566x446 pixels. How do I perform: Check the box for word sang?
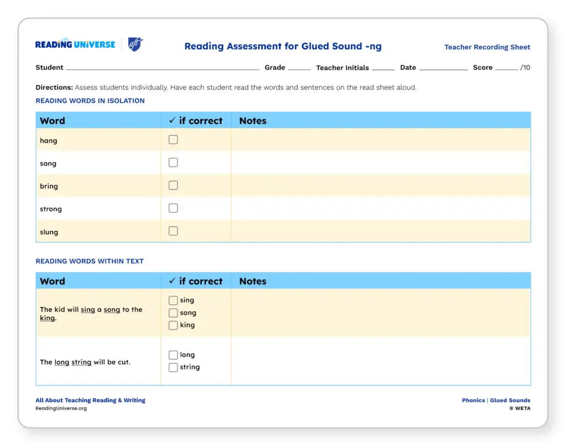[x=173, y=163]
